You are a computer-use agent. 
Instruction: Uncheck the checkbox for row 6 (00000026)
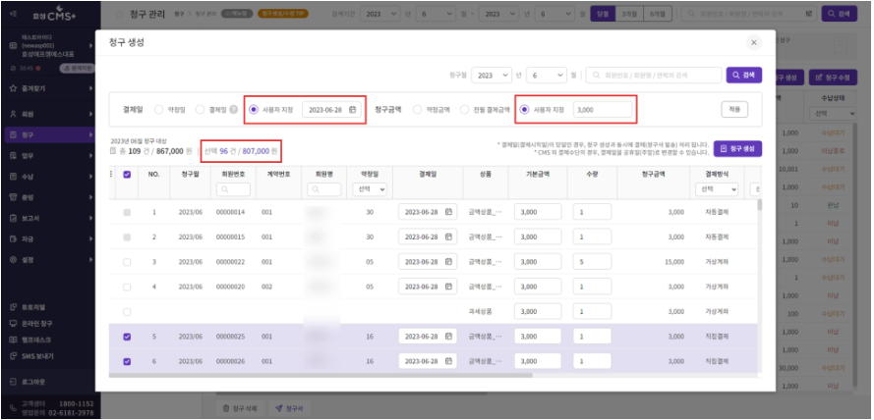point(127,361)
